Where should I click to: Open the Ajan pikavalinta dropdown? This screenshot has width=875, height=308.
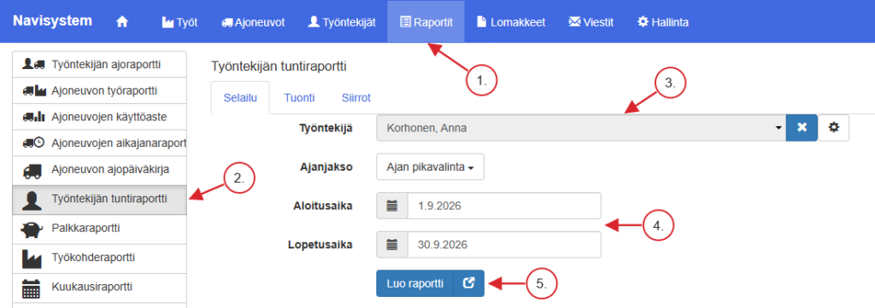coord(431,167)
